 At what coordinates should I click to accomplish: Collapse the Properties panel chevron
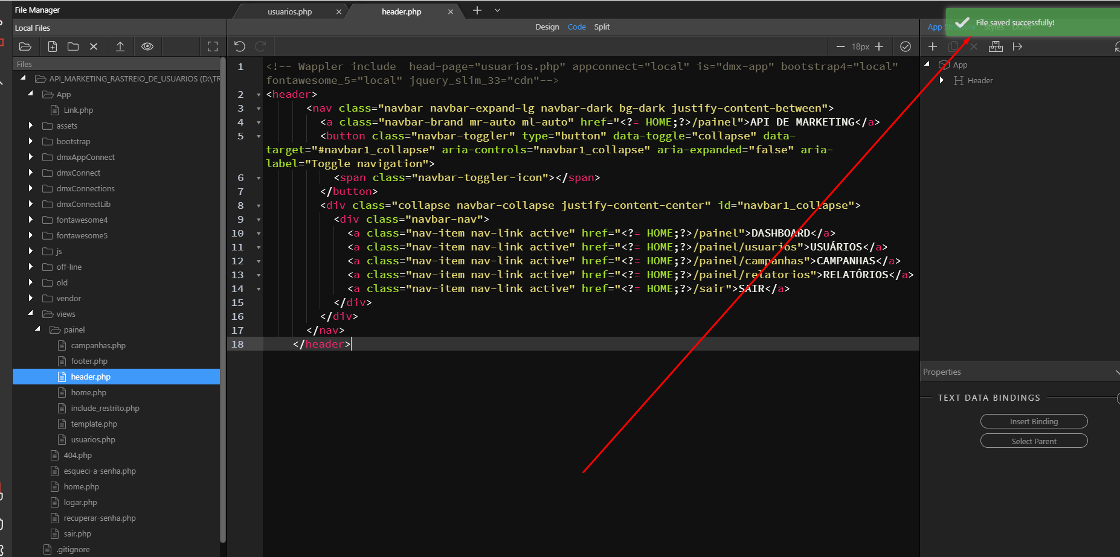1116,372
